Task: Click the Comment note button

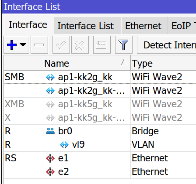Action: [102, 45]
